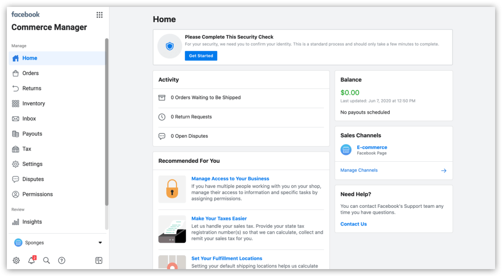The image size is (502, 276).
Task: Open Orders in the sidebar
Action: (30, 73)
